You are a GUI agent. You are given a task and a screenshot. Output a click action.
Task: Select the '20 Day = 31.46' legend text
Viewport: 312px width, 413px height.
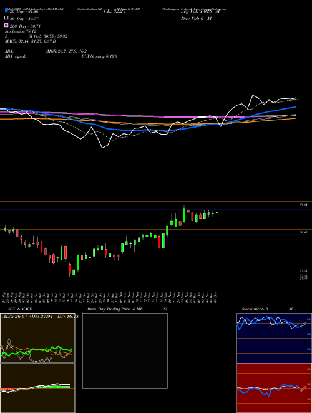pos(24,11)
